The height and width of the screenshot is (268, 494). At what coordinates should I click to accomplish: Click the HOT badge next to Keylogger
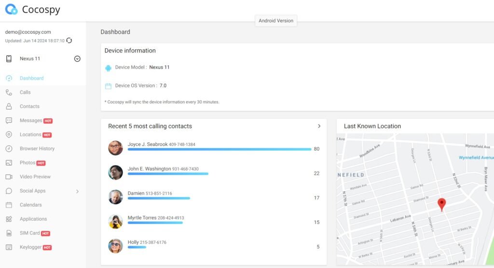[x=47, y=248]
